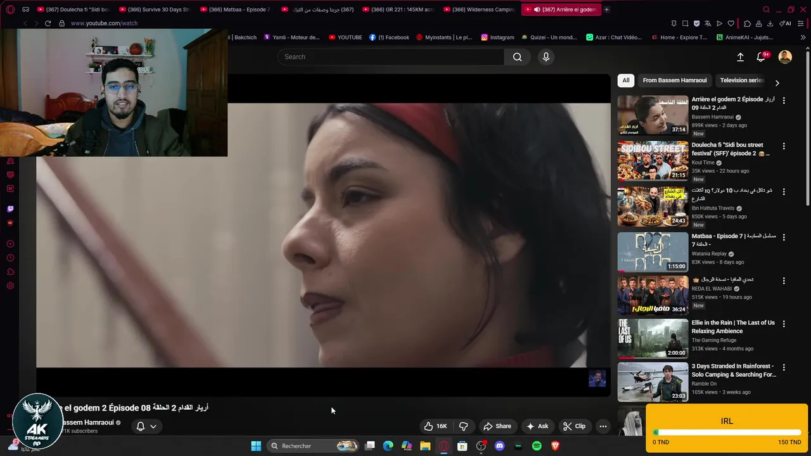Open the Bassem Hamraoui channel link
The image size is (811, 456).
point(88,422)
